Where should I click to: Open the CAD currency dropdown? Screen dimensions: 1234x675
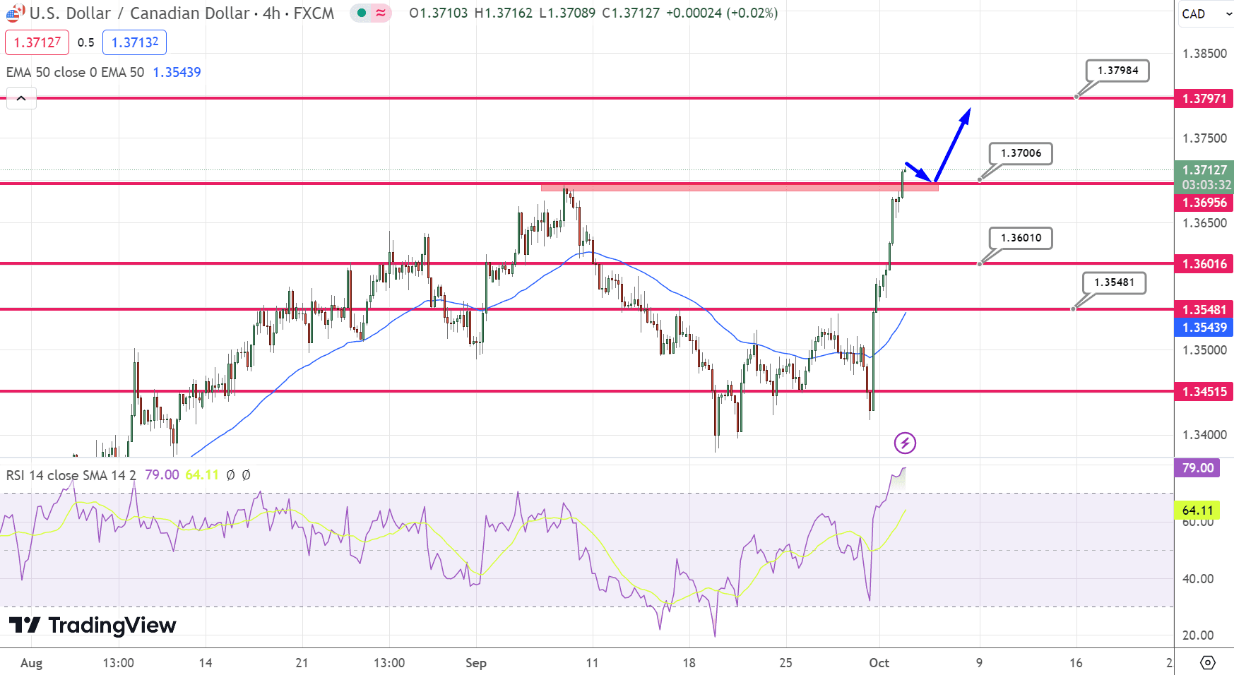(x=1206, y=13)
